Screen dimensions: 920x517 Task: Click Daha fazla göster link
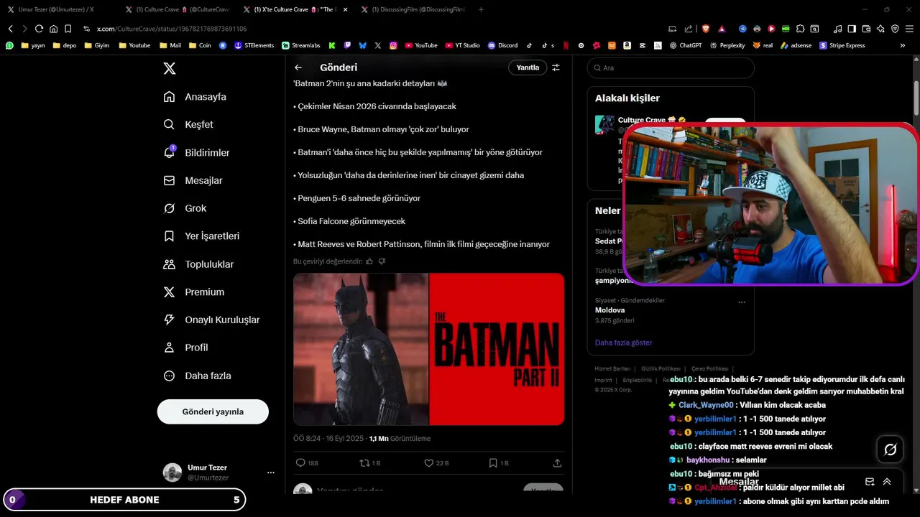(623, 343)
